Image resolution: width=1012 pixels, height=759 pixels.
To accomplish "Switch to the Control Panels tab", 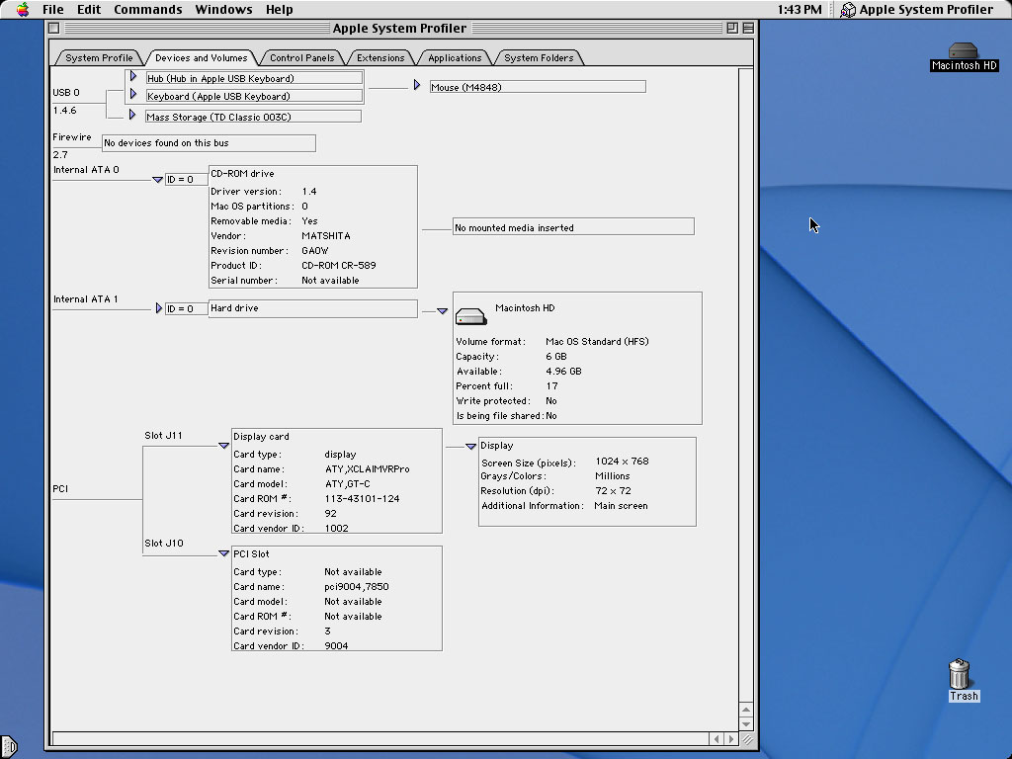I will (x=302, y=57).
